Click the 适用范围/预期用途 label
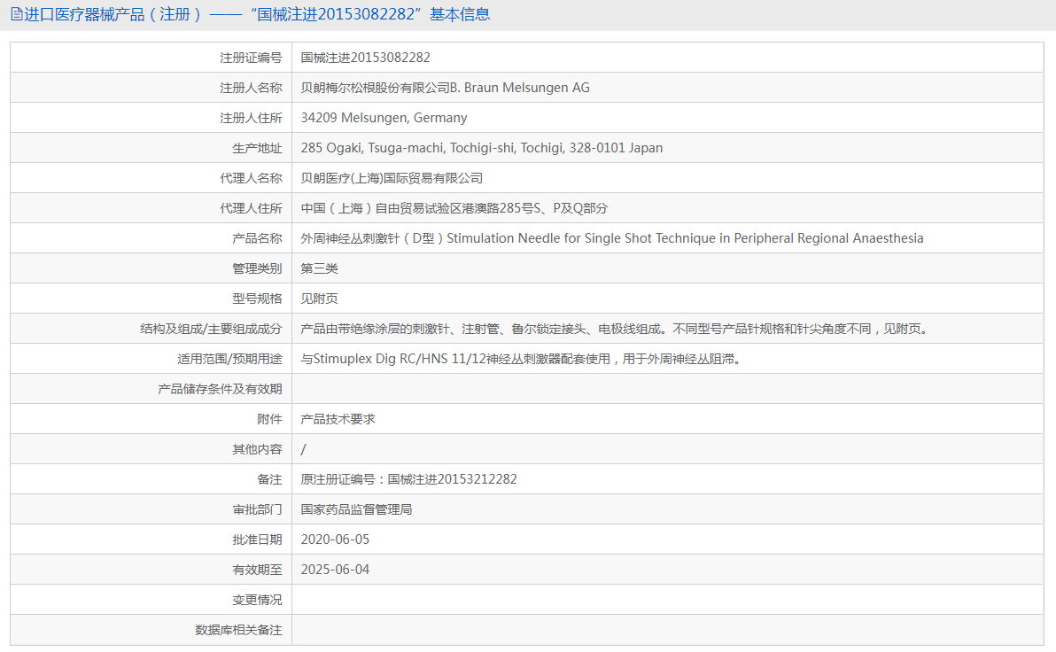 [x=229, y=359]
